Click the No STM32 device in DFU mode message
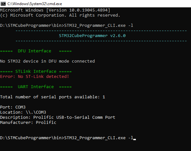The image size is (191, 151). [47, 61]
